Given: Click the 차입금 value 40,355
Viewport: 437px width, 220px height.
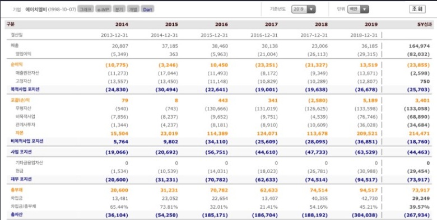Looking at the screenshot, I should pos(320,199).
